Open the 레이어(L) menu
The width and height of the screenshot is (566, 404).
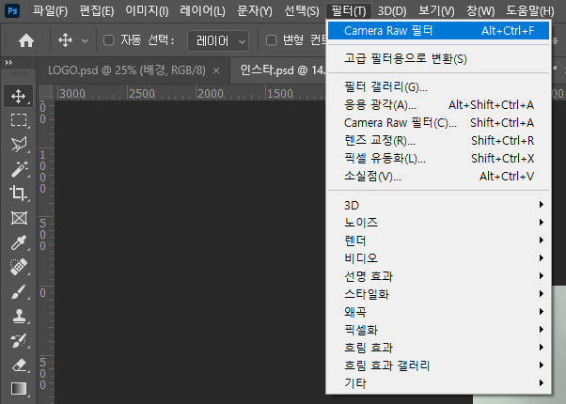pos(202,11)
